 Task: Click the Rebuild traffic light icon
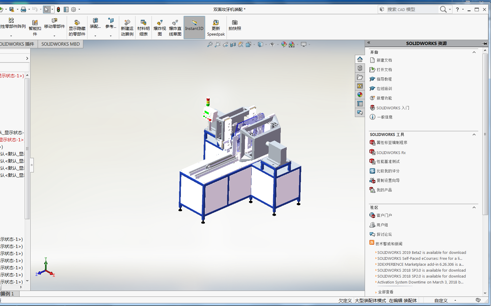(x=58, y=9)
